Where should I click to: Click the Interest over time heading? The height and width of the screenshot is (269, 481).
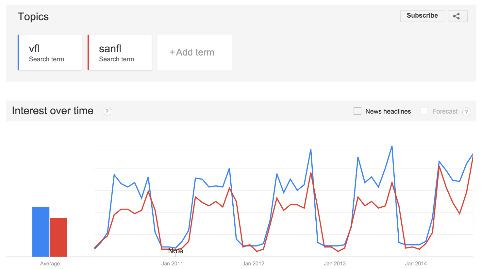click(53, 111)
